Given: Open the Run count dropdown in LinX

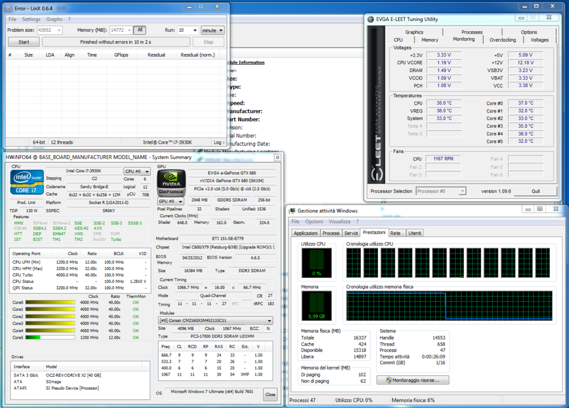Looking at the screenshot, I should point(195,31).
